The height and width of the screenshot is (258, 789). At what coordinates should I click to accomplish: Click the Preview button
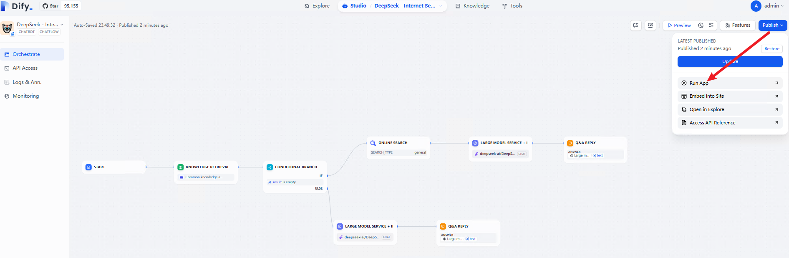[679, 25]
